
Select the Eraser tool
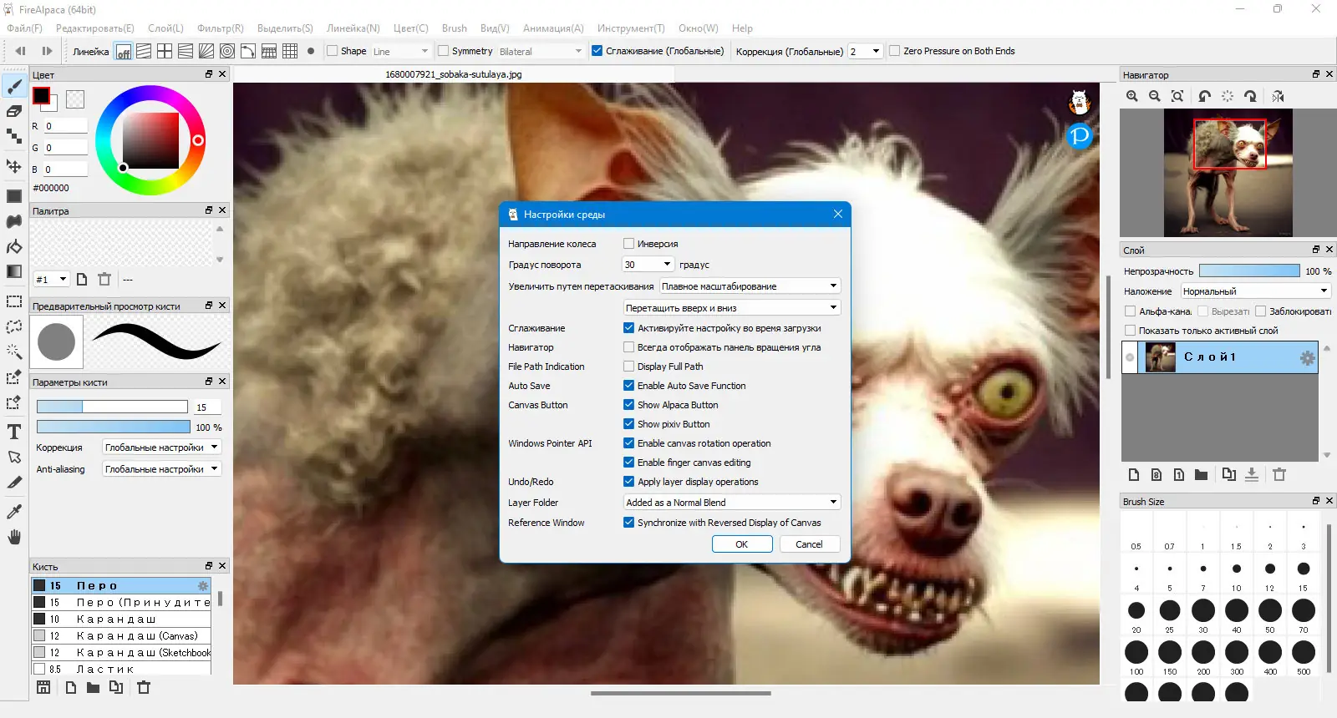[14, 111]
